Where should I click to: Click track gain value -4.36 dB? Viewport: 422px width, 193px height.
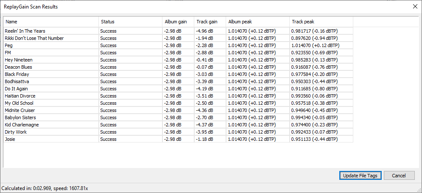(204, 110)
